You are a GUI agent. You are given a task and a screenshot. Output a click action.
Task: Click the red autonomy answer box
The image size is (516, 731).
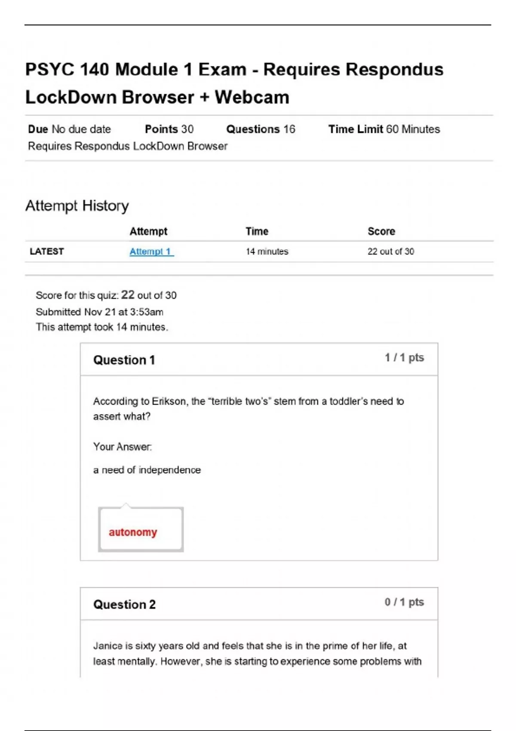pyautogui.click(x=141, y=530)
